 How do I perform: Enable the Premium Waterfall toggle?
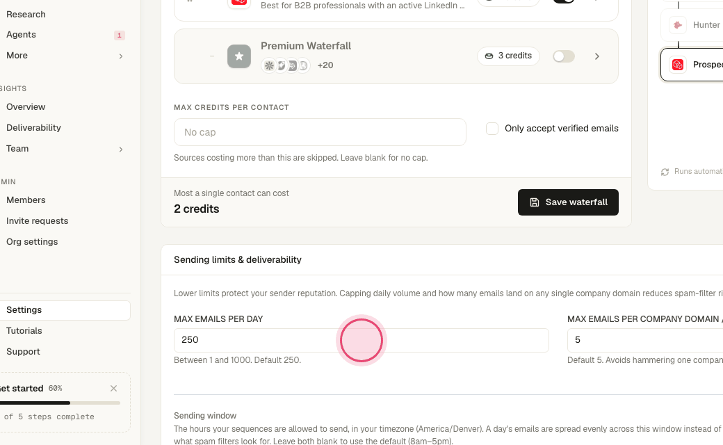pos(564,56)
